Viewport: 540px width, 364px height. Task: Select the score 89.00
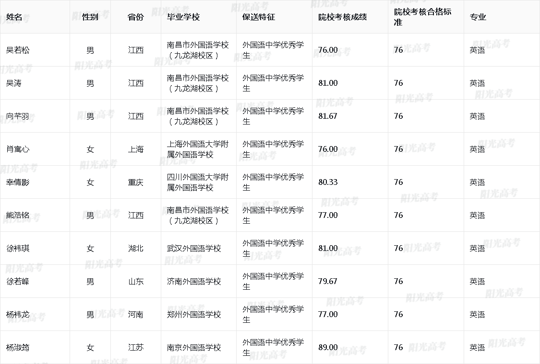328,348
